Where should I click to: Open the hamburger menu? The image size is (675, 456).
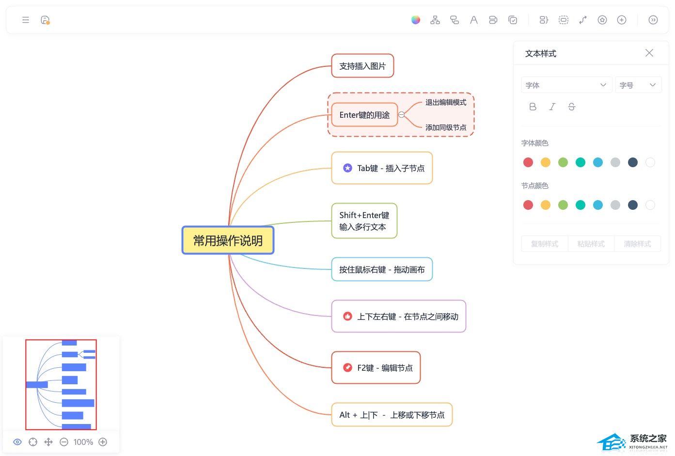point(26,20)
